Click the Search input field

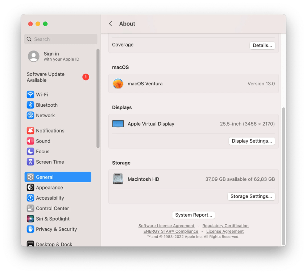(x=61, y=39)
